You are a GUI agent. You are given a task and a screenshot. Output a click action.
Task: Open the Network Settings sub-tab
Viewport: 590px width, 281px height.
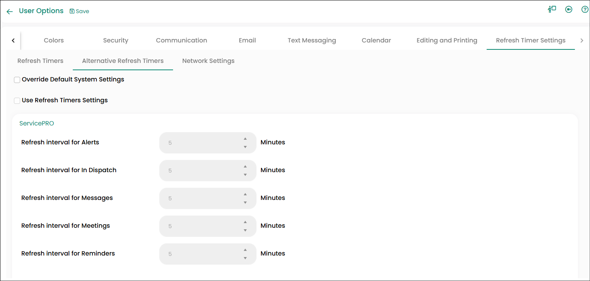pyautogui.click(x=208, y=61)
